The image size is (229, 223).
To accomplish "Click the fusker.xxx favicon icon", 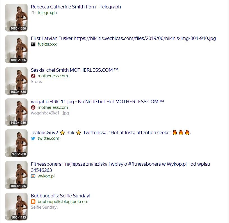I will tap(33, 44).
